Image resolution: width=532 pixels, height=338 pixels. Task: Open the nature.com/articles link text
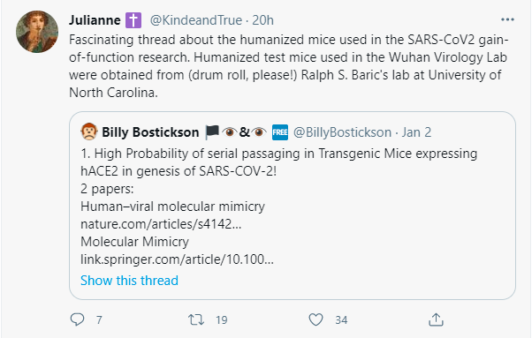click(x=161, y=224)
